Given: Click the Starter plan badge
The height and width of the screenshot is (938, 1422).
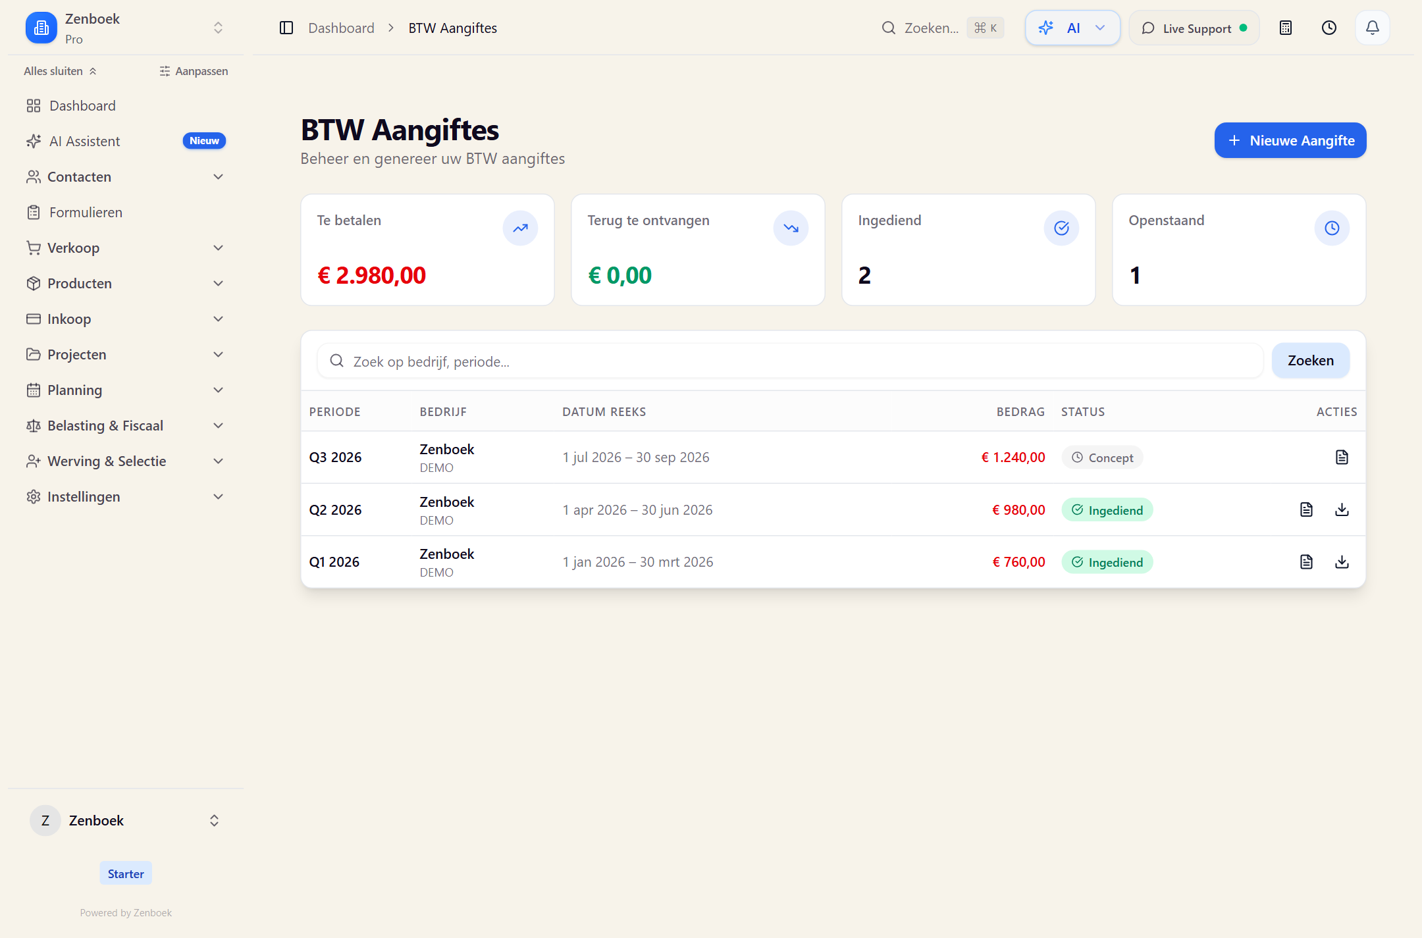Looking at the screenshot, I should [x=126, y=873].
